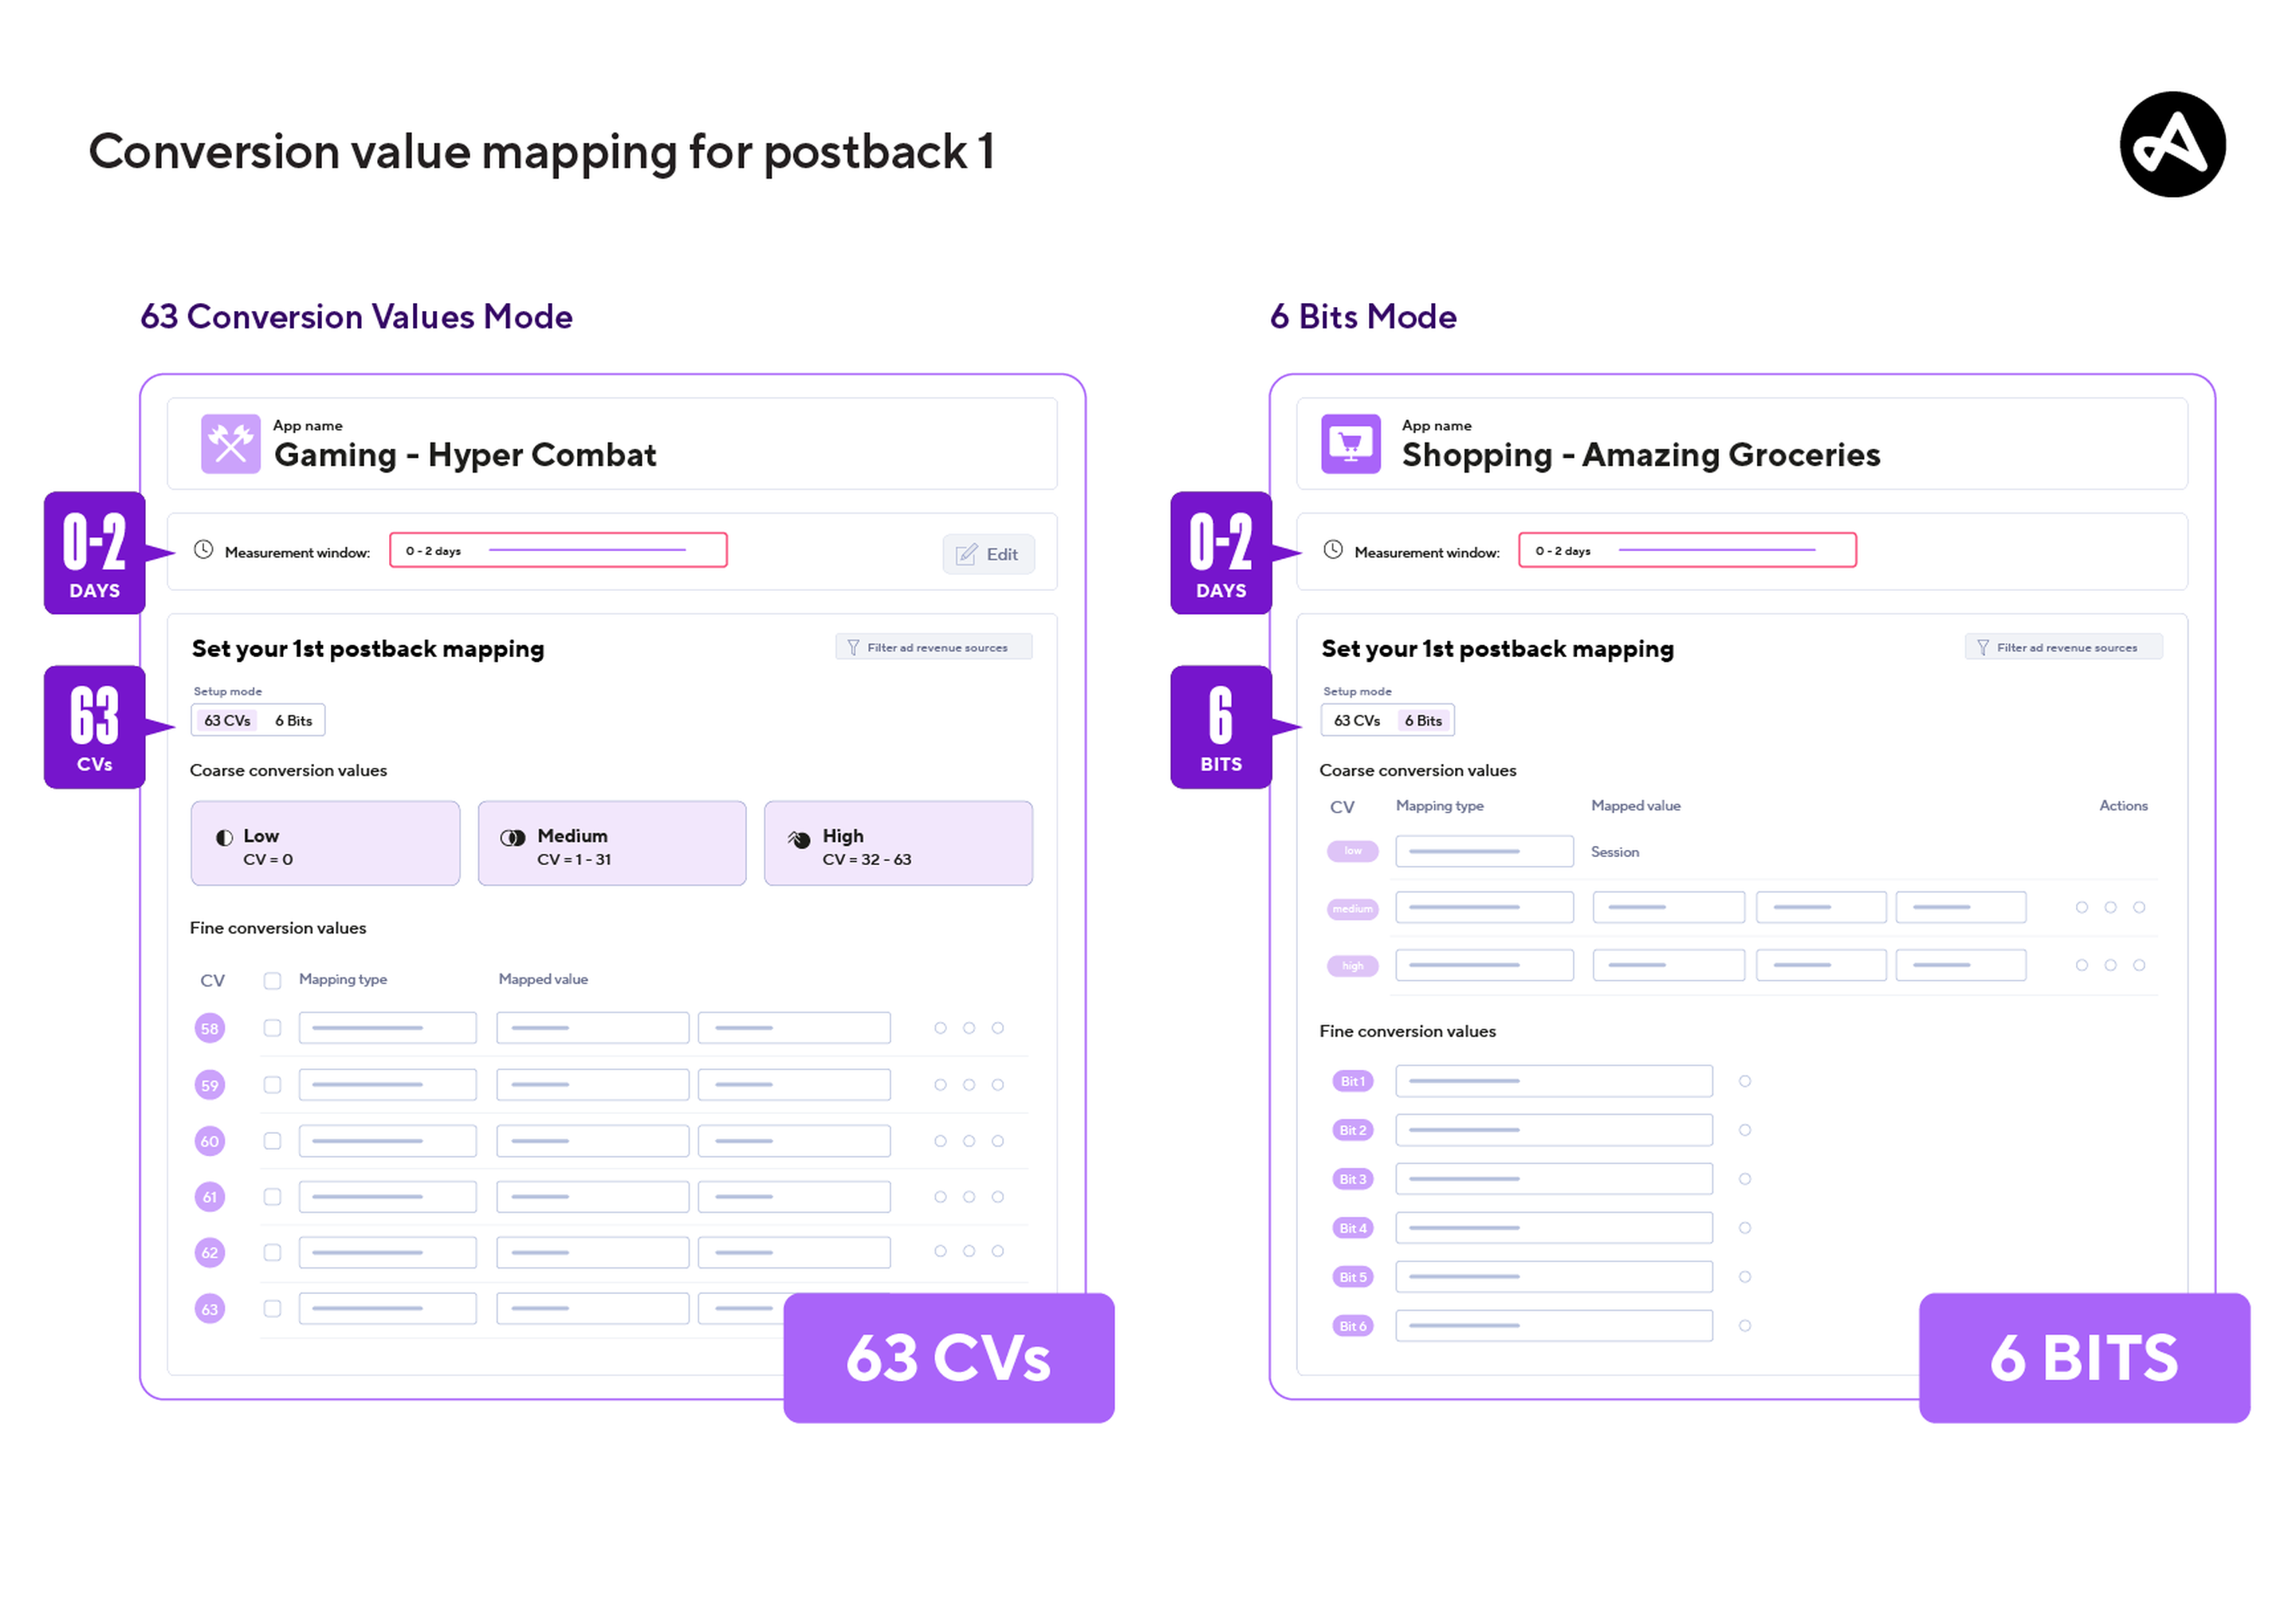Viewport: 2296px width, 1601px height.
Task: Select the Medium CV = 1 - 31 card
Action: [612, 843]
